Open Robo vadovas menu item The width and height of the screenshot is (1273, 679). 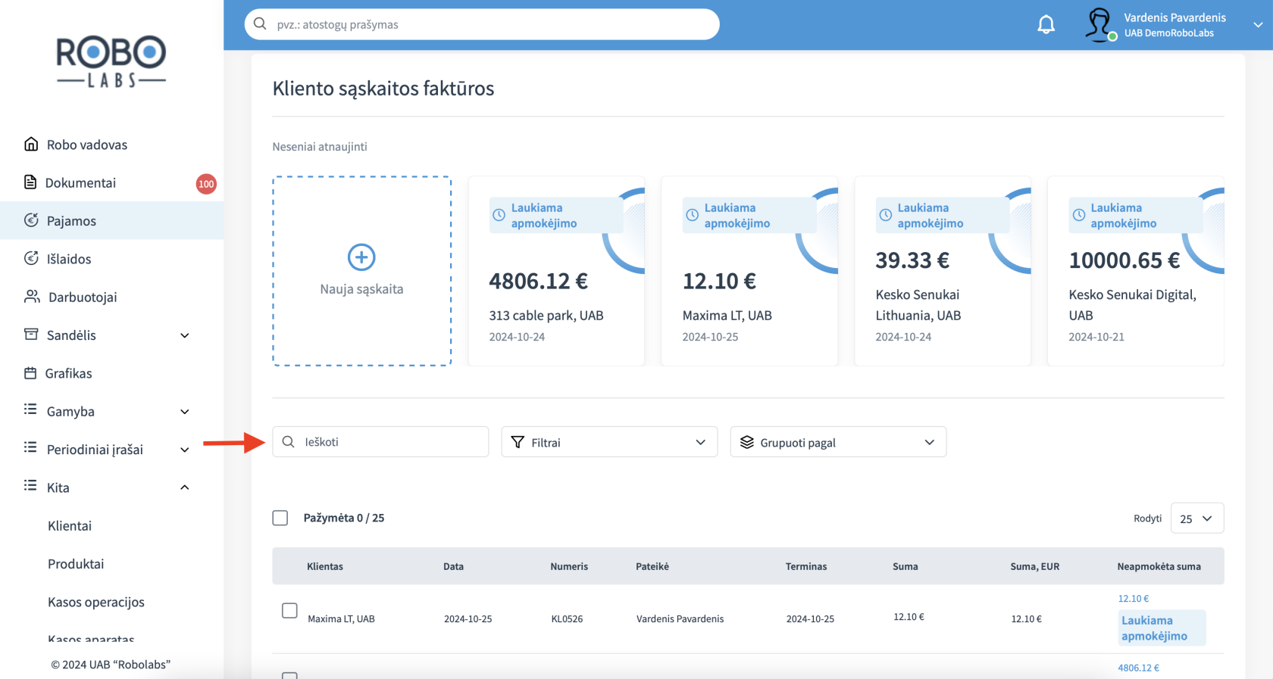tap(111, 145)
